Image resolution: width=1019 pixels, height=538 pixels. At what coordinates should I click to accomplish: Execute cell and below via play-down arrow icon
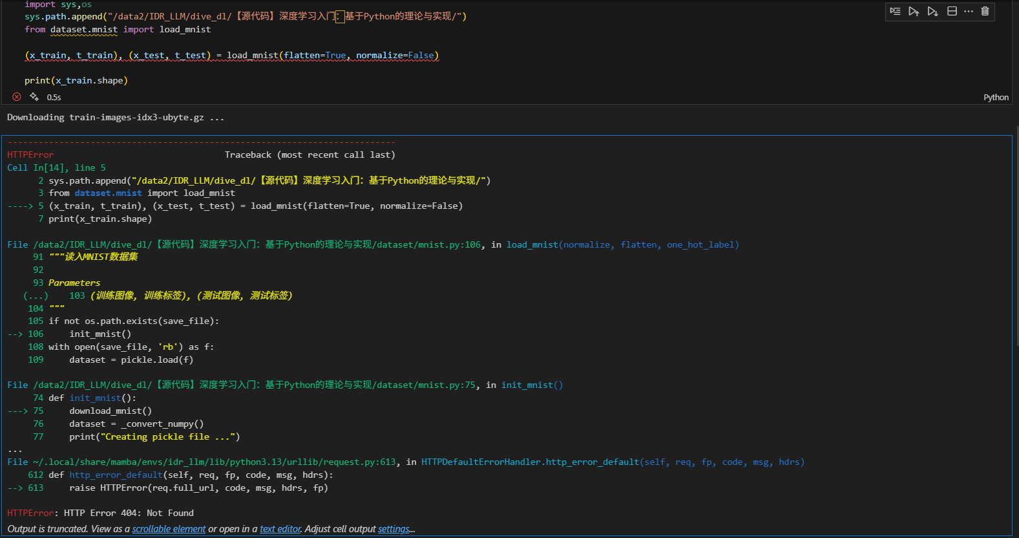(932, 11)
